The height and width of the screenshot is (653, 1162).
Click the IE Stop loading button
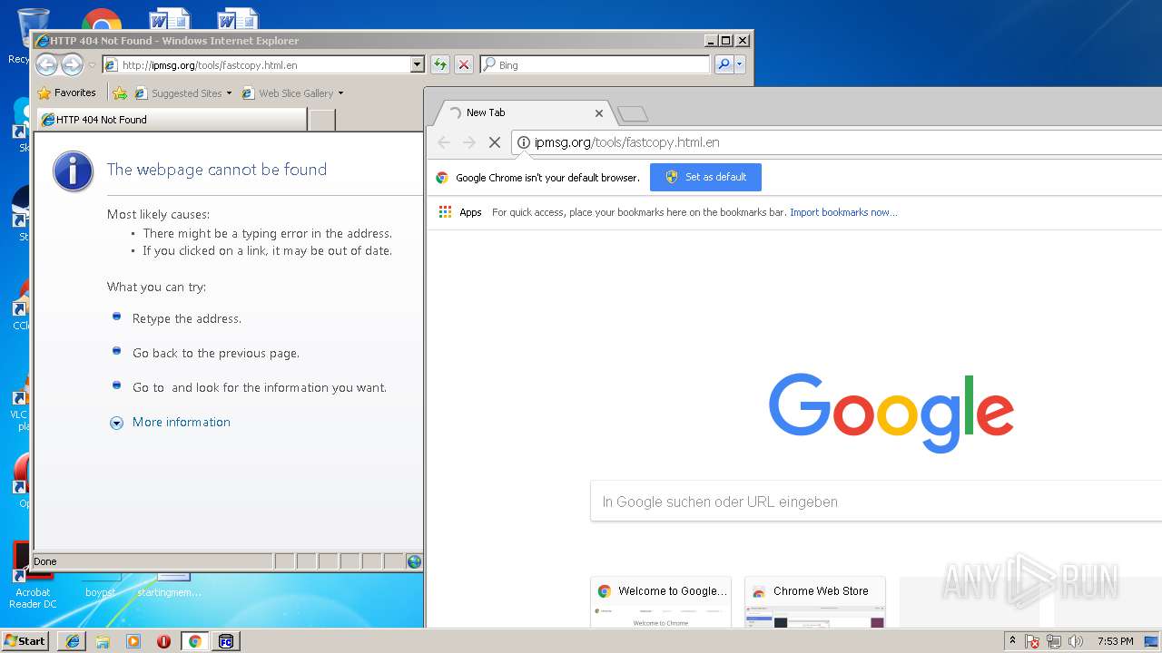tap(464, 64)
